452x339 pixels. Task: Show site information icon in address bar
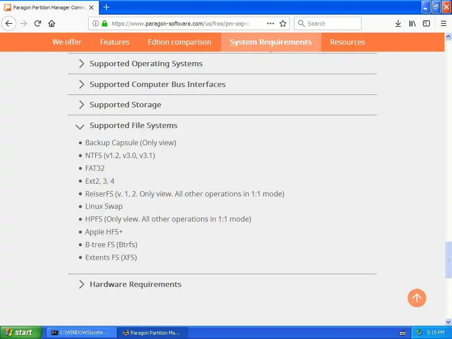coord(96,23)
